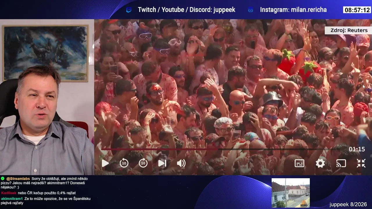372x209 pixels.
Task: Toggle subtitles in the video player
Action: (299, 163)
